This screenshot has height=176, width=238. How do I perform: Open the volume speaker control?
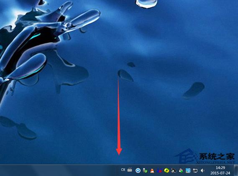click(x=202, y=171)
